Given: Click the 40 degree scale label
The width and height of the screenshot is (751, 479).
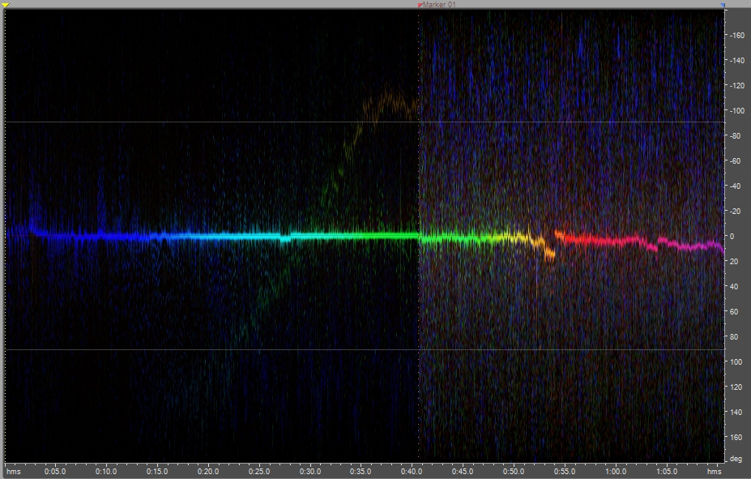Looking at the screenshot, I should point(734,286).
